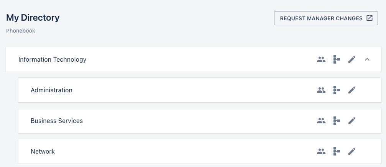View members of Network group

point(321,151)
